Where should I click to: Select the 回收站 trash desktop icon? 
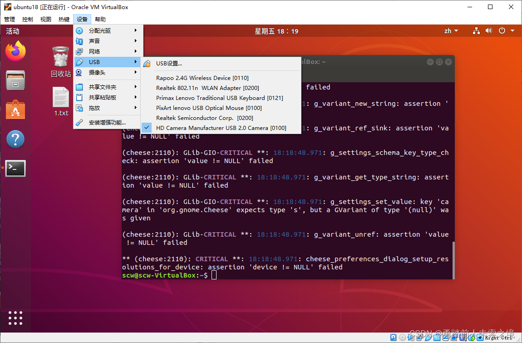(60, 62)
